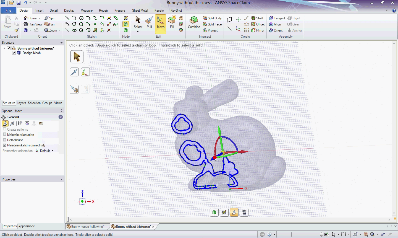
Task: Apply the Orient assembly condition
Action: pyautogui.click(x=276, y=30)
